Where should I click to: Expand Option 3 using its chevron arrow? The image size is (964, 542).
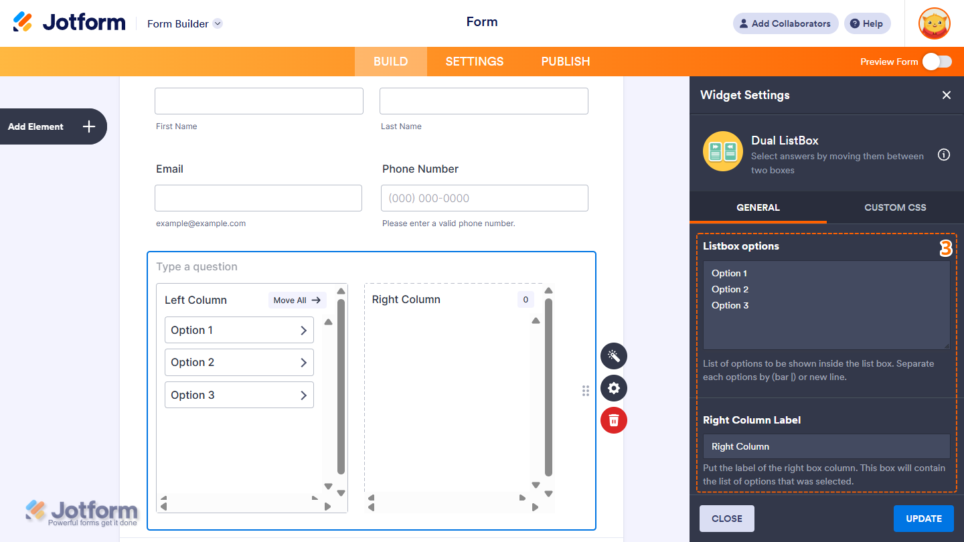point(305,395)
